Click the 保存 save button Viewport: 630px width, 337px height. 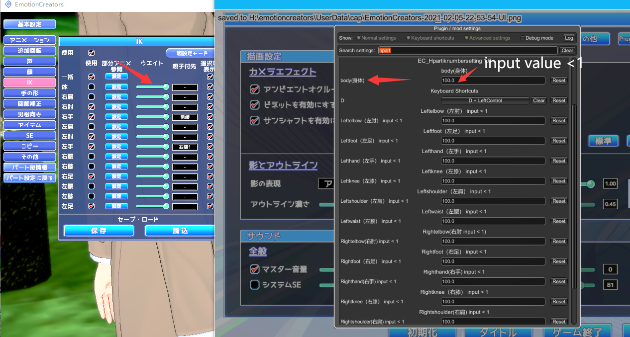click(99, 231)
